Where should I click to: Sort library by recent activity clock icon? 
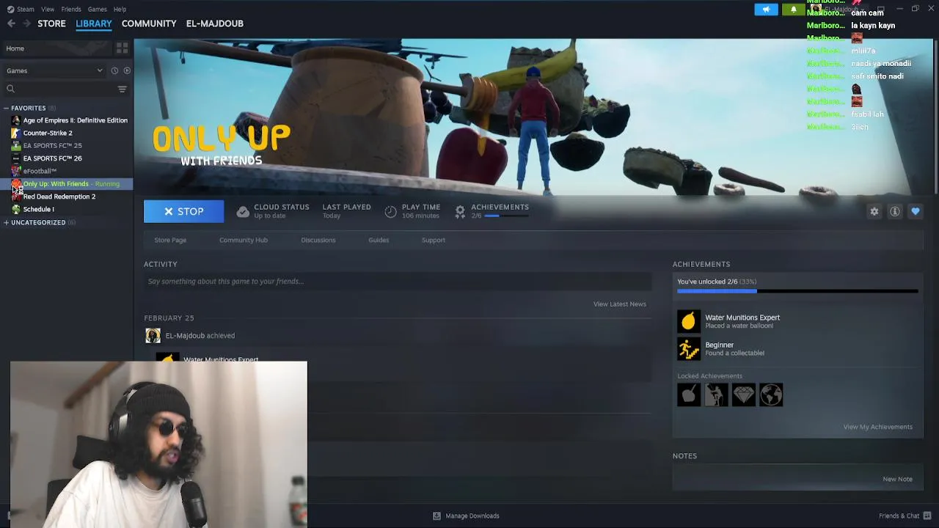tap(114, 71)
